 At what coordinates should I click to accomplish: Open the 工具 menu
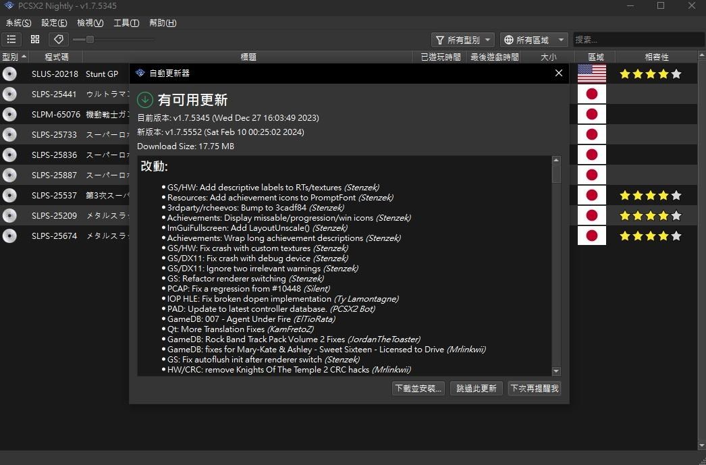click(x=126, y=23)
